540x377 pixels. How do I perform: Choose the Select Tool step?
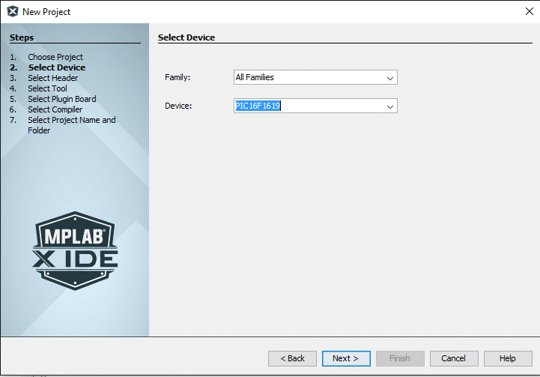[x=47, y=88]
